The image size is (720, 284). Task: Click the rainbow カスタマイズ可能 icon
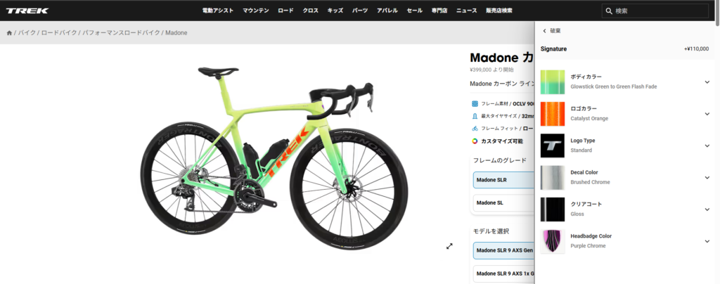tap(475, 141)
